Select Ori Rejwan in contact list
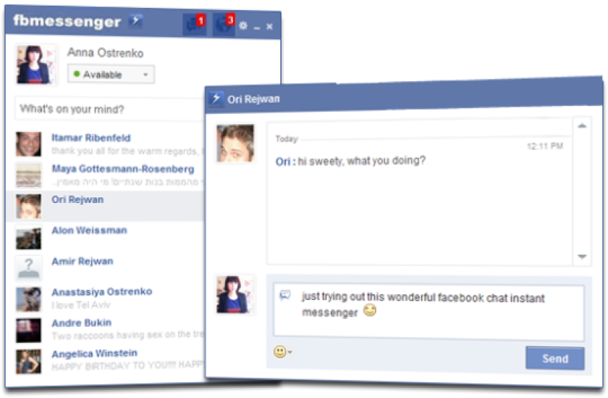 tap(105, 206)
